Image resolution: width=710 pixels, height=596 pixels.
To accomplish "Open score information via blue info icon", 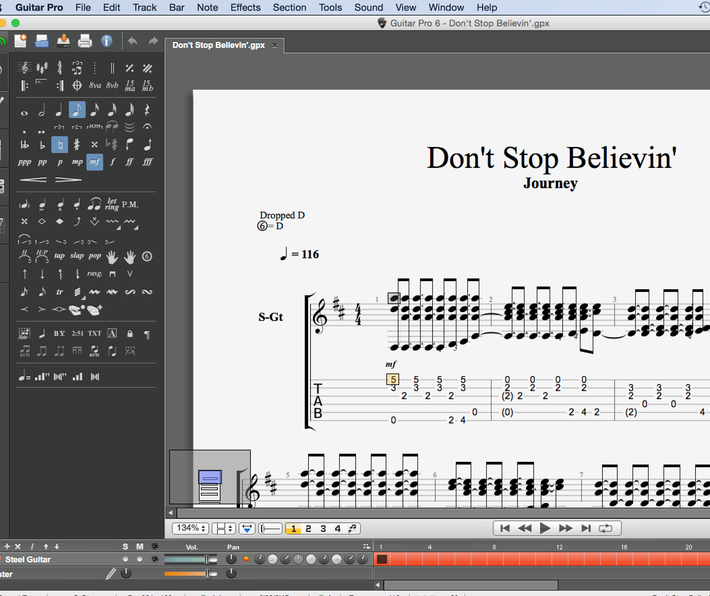I will [x=107, y=41].
